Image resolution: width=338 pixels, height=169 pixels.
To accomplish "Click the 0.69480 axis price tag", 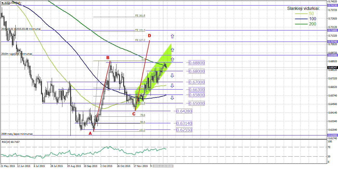I will 332,55.
